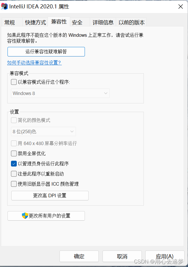Switch to the 详细信息 tab

tap(103, 22)
